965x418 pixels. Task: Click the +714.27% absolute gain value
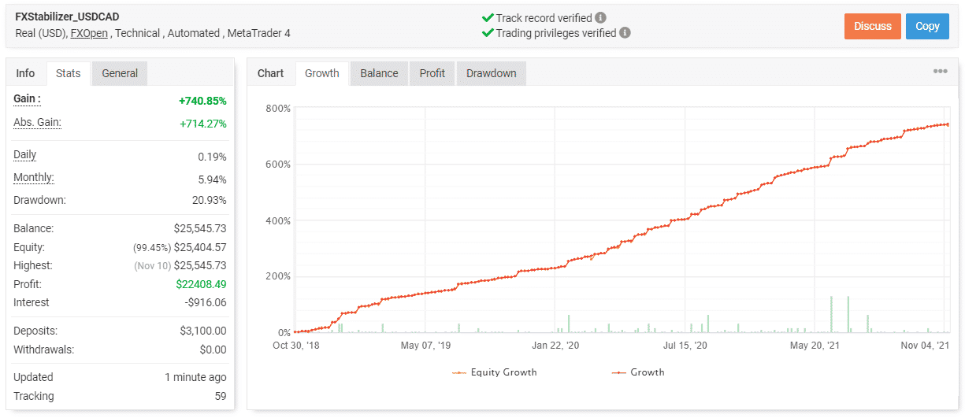click(x=203, y=124)
